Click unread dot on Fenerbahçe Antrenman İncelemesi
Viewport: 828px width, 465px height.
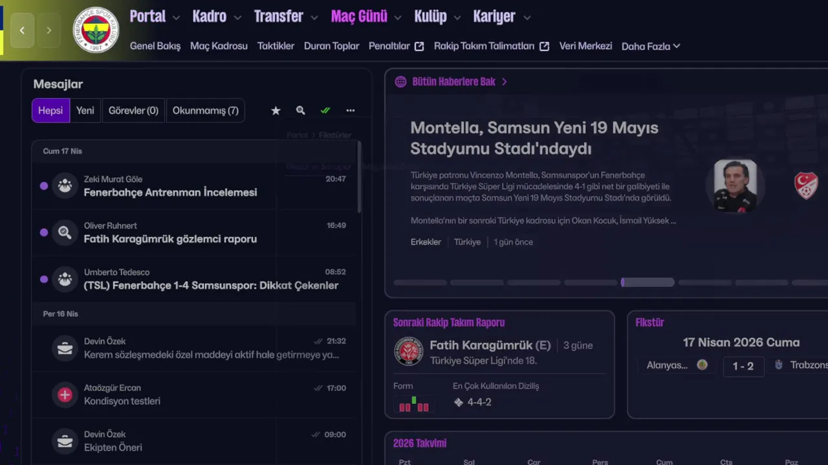44,186
